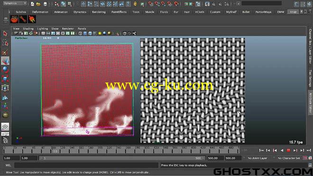This screenshot has height=176, width=313.
Task: Open the Partio4Maya shelf tab
Action: (x=263, y=12)
